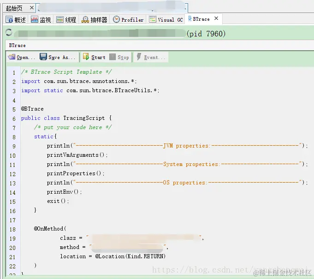Click line number 4 in the gutter
Viewport: 314px width, 279px height.
click(x=14, y=101)
